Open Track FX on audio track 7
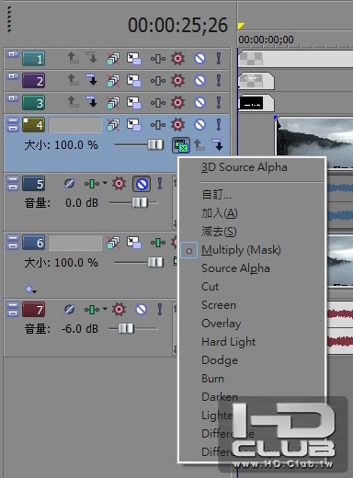 [92, 310]
